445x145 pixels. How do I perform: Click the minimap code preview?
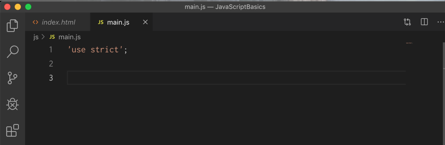pyautogui.click(x=409, y=43)
